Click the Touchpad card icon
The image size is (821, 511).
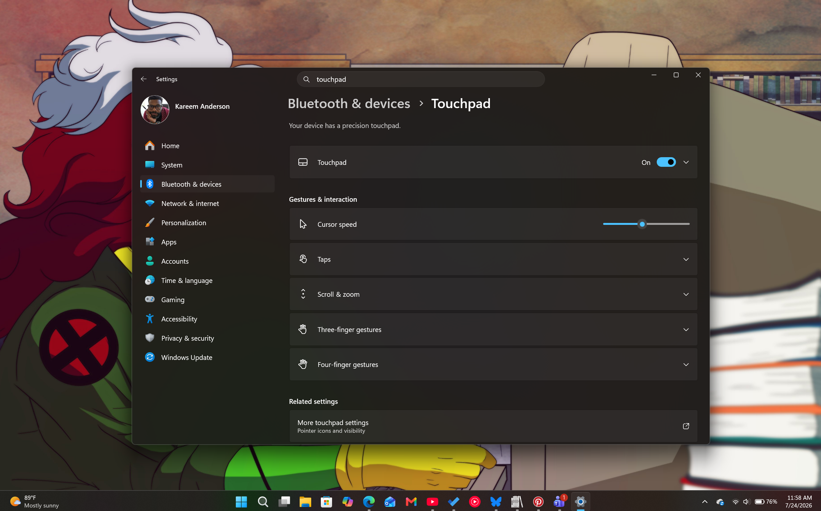(x=303, y=162)
